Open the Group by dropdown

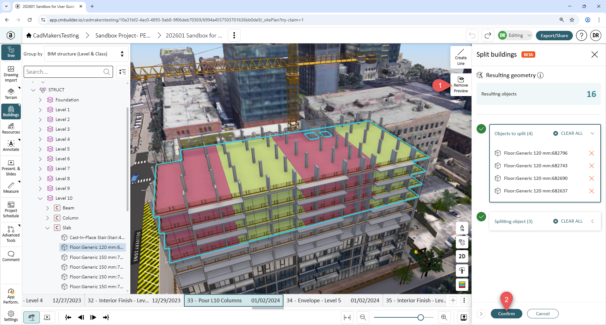(x=86, y=54)
